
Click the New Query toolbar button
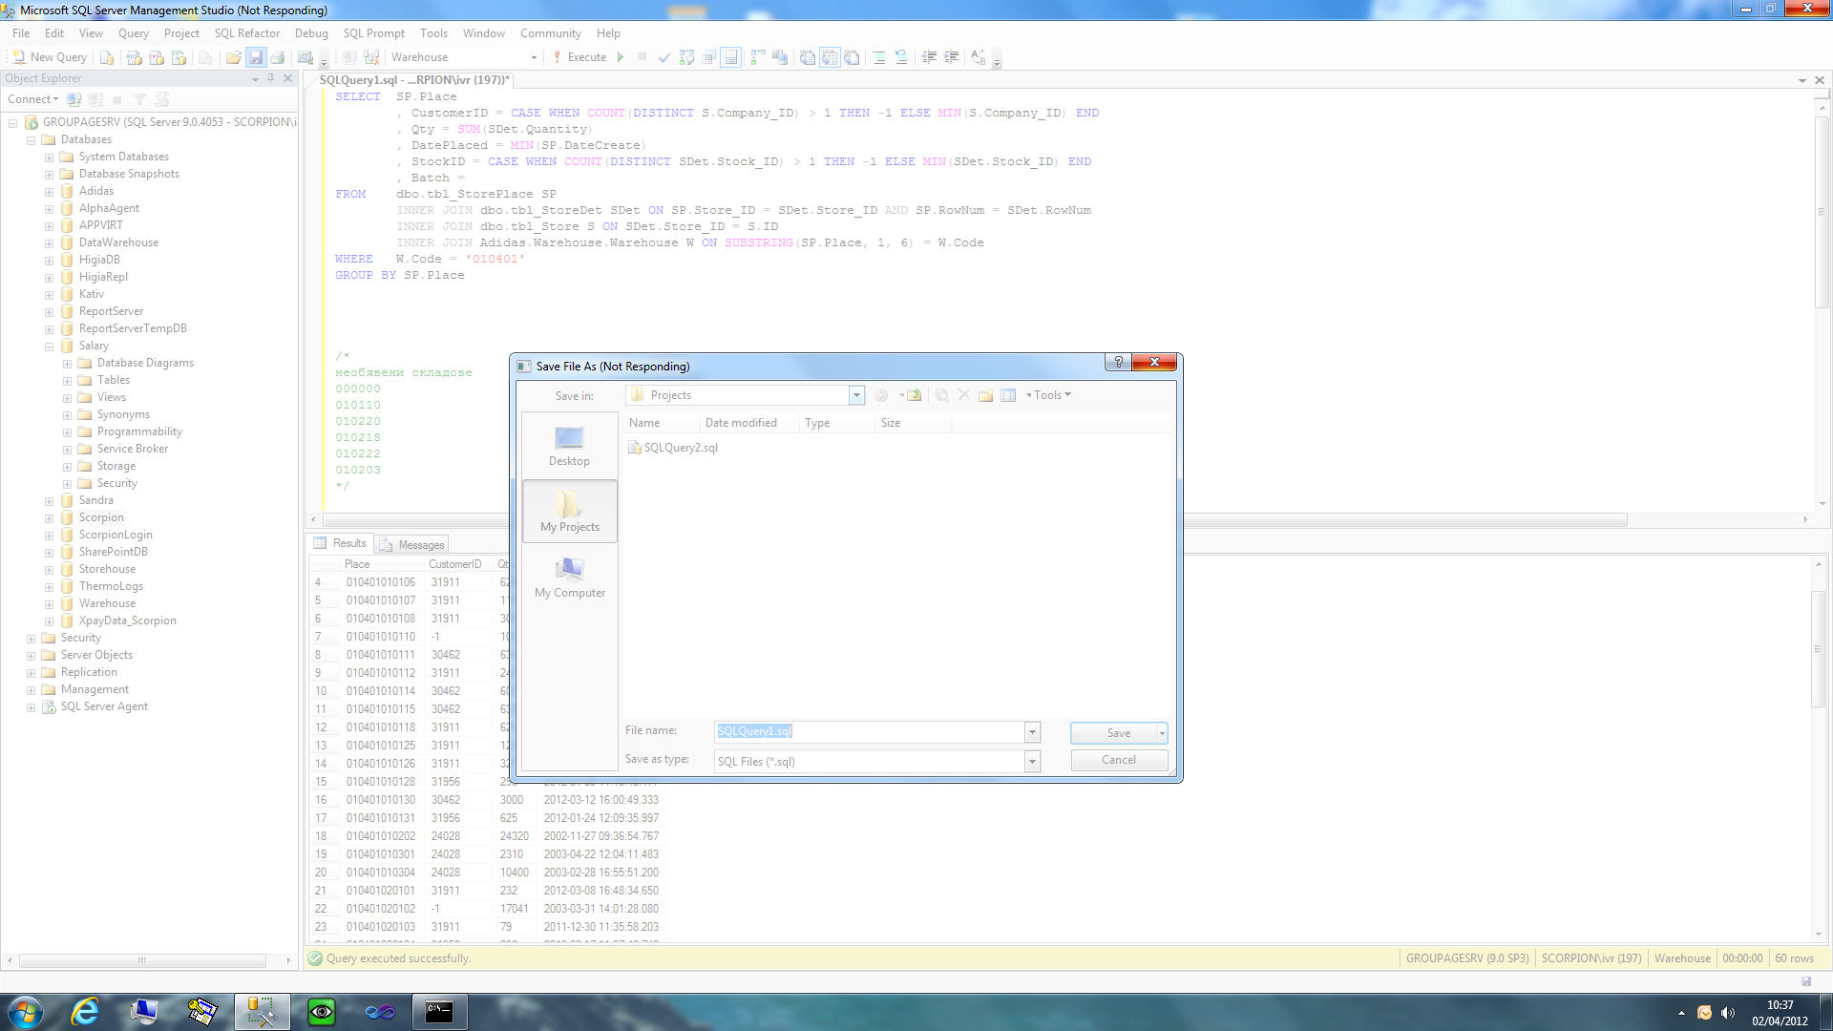(50, 57)
